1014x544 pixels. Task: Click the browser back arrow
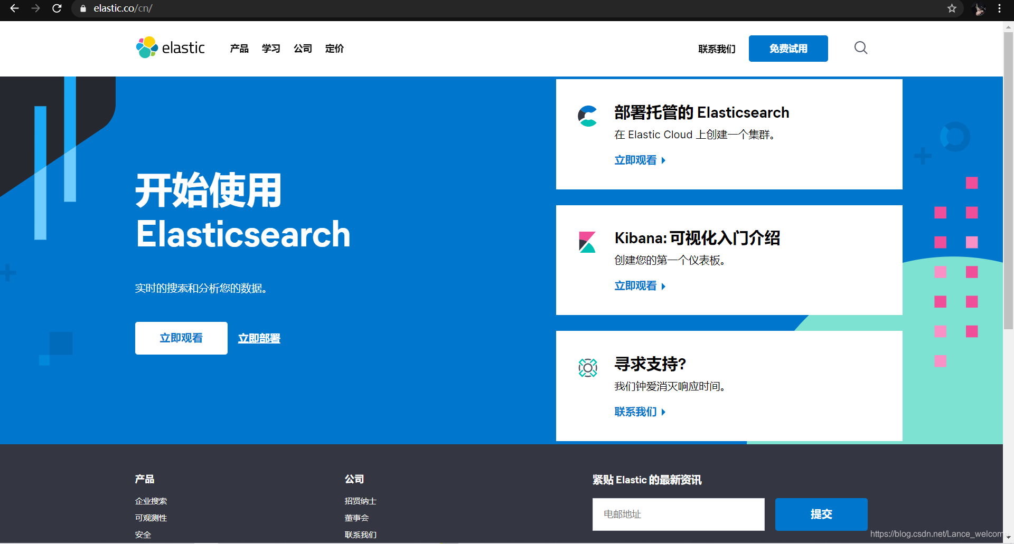(x=14, y=8)
